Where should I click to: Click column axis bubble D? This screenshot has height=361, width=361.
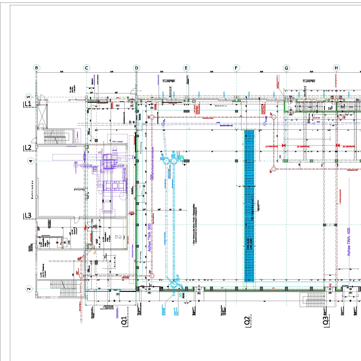coord(136,68)
